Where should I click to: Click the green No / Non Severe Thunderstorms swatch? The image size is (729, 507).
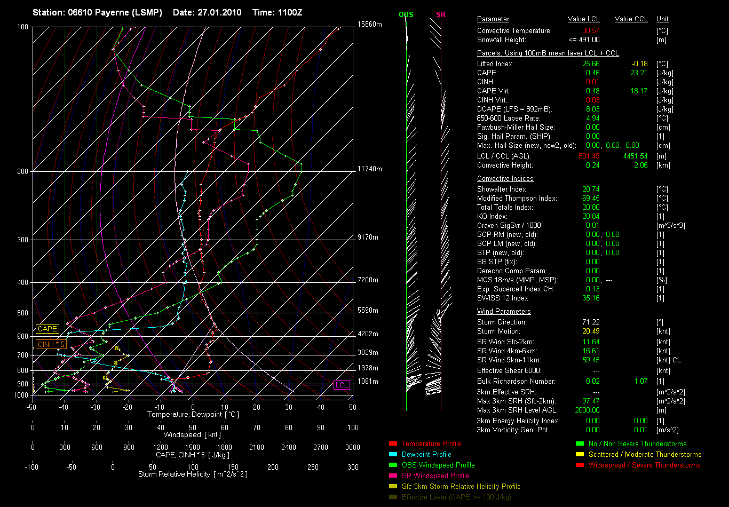(580, 444)
